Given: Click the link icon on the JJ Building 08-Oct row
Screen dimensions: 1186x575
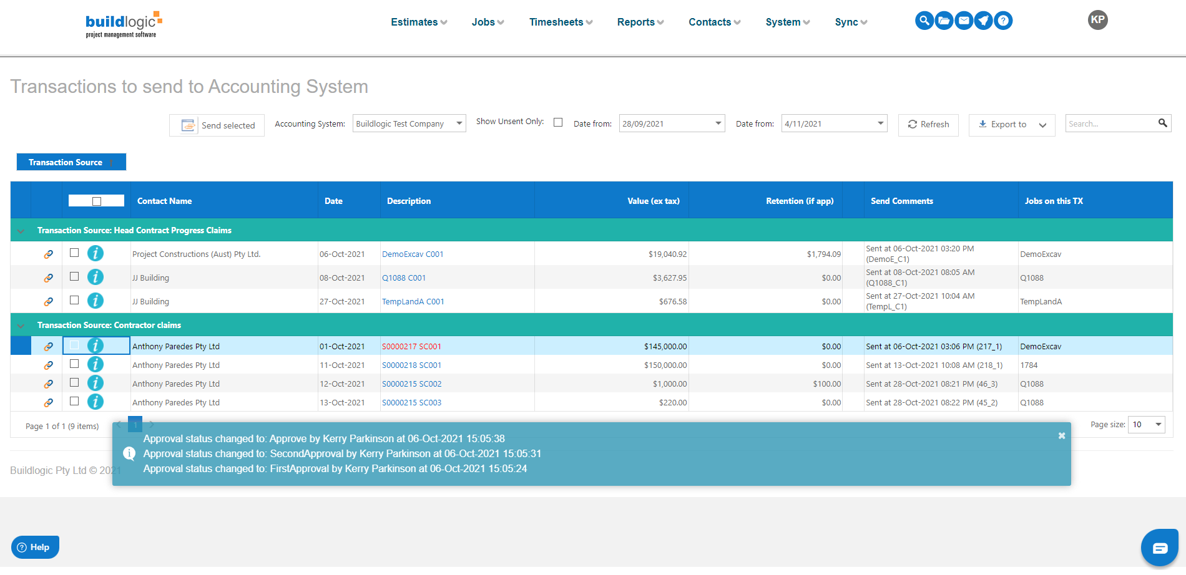Looking at the screenshot, I should click(x=49, y=278).
